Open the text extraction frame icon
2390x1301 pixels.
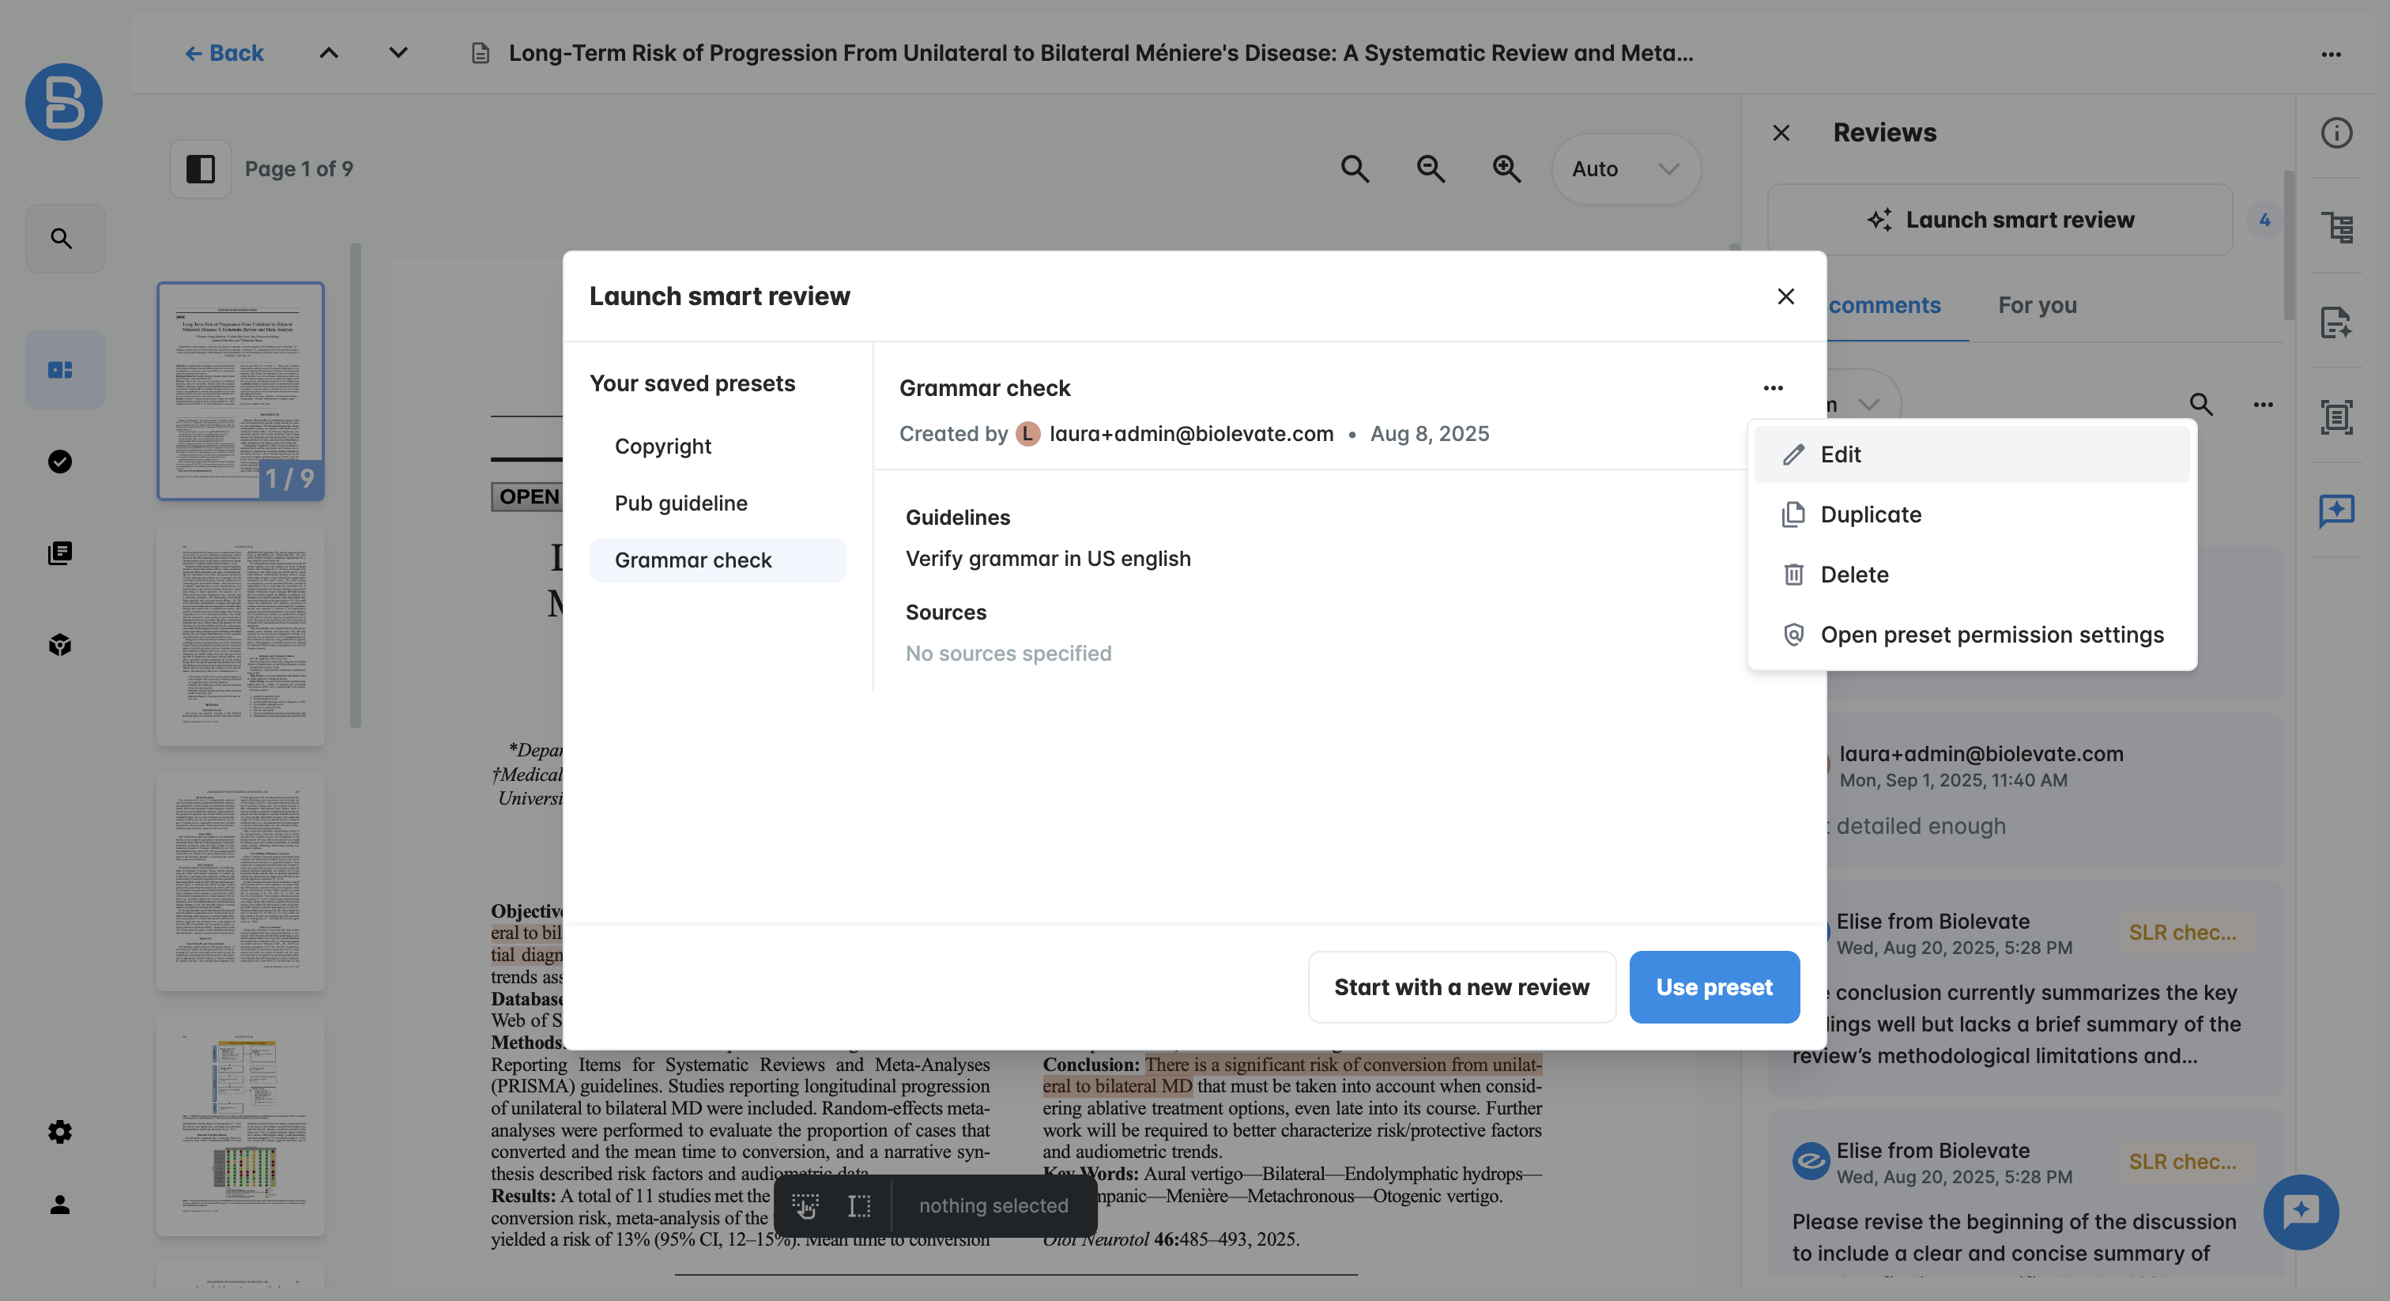pyautogui.click(x=2336, y=417)
